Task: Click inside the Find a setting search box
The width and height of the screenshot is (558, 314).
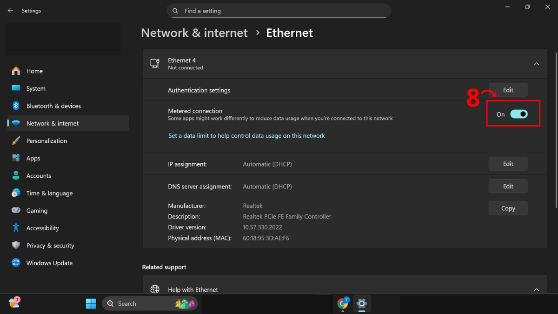Action: [279, 11]
